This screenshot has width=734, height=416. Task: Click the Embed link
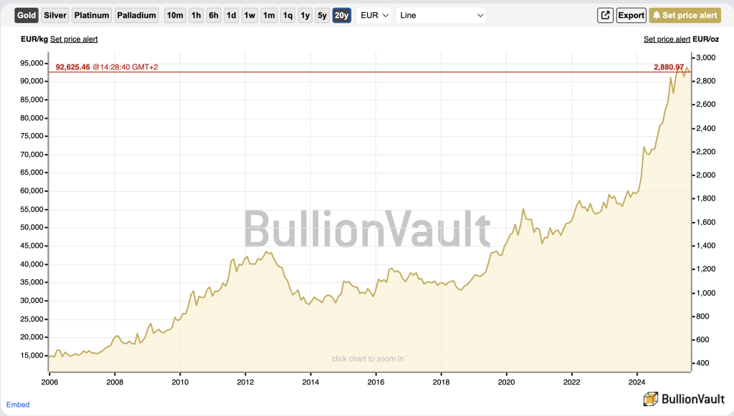[x=18, y=405]
